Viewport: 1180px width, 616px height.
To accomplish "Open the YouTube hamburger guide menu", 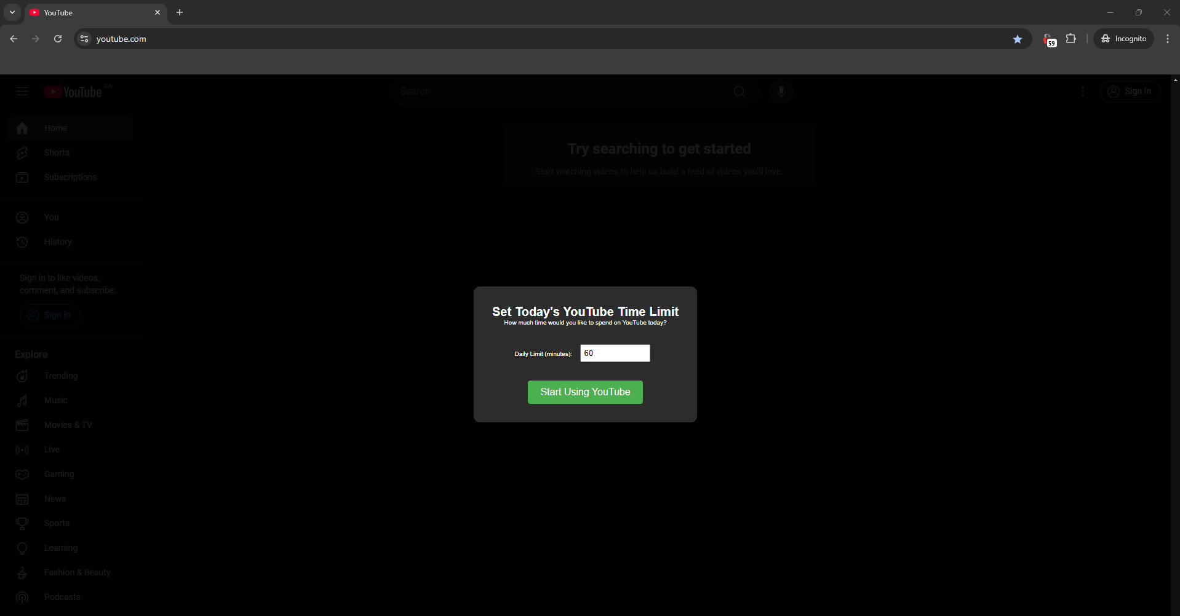I will click(22, 92).
